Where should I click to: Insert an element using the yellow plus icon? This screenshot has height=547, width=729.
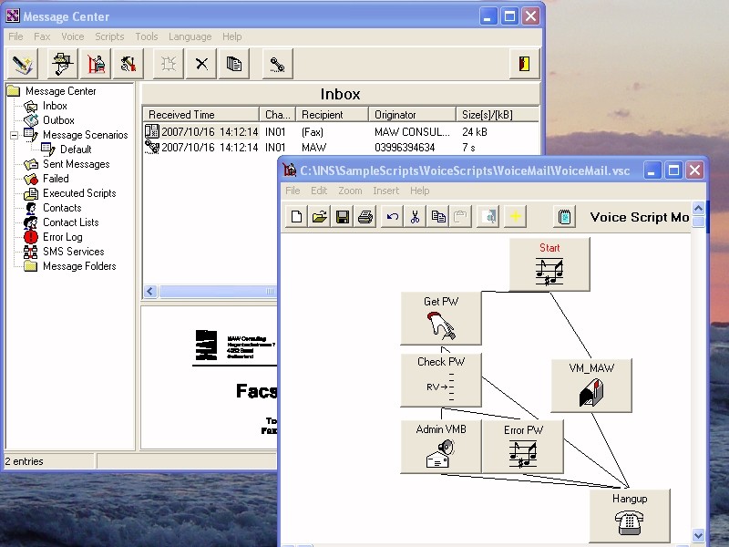click(516, 215)
